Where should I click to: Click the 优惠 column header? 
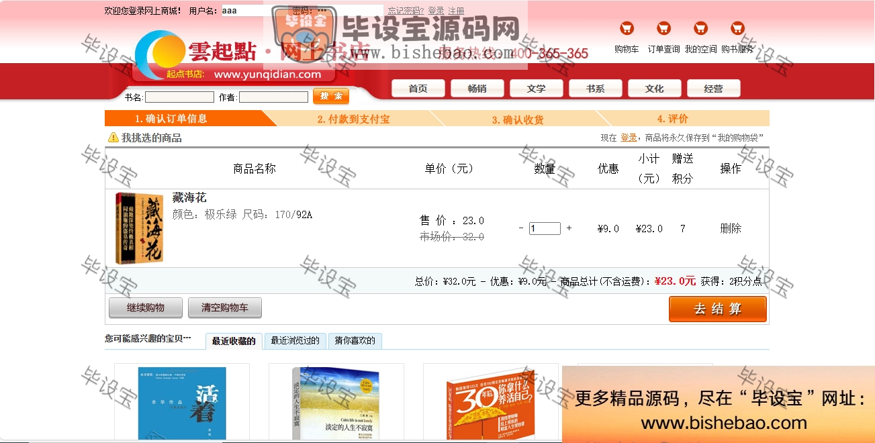608,168
